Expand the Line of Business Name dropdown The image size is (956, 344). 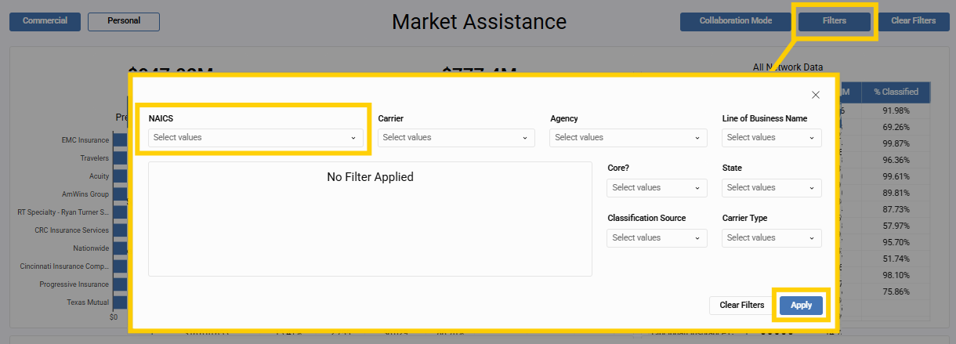(772, 137)
